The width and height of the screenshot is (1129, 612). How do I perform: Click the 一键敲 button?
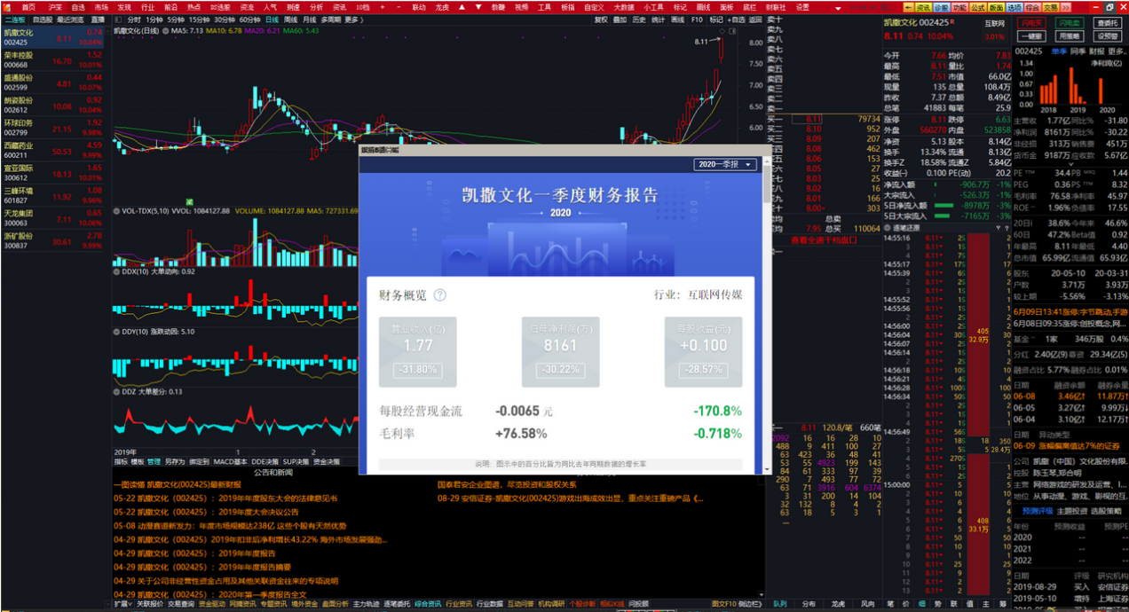tap(1030, 36)
